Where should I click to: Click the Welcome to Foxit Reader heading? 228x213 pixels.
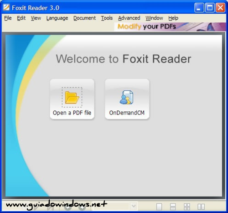124,59
